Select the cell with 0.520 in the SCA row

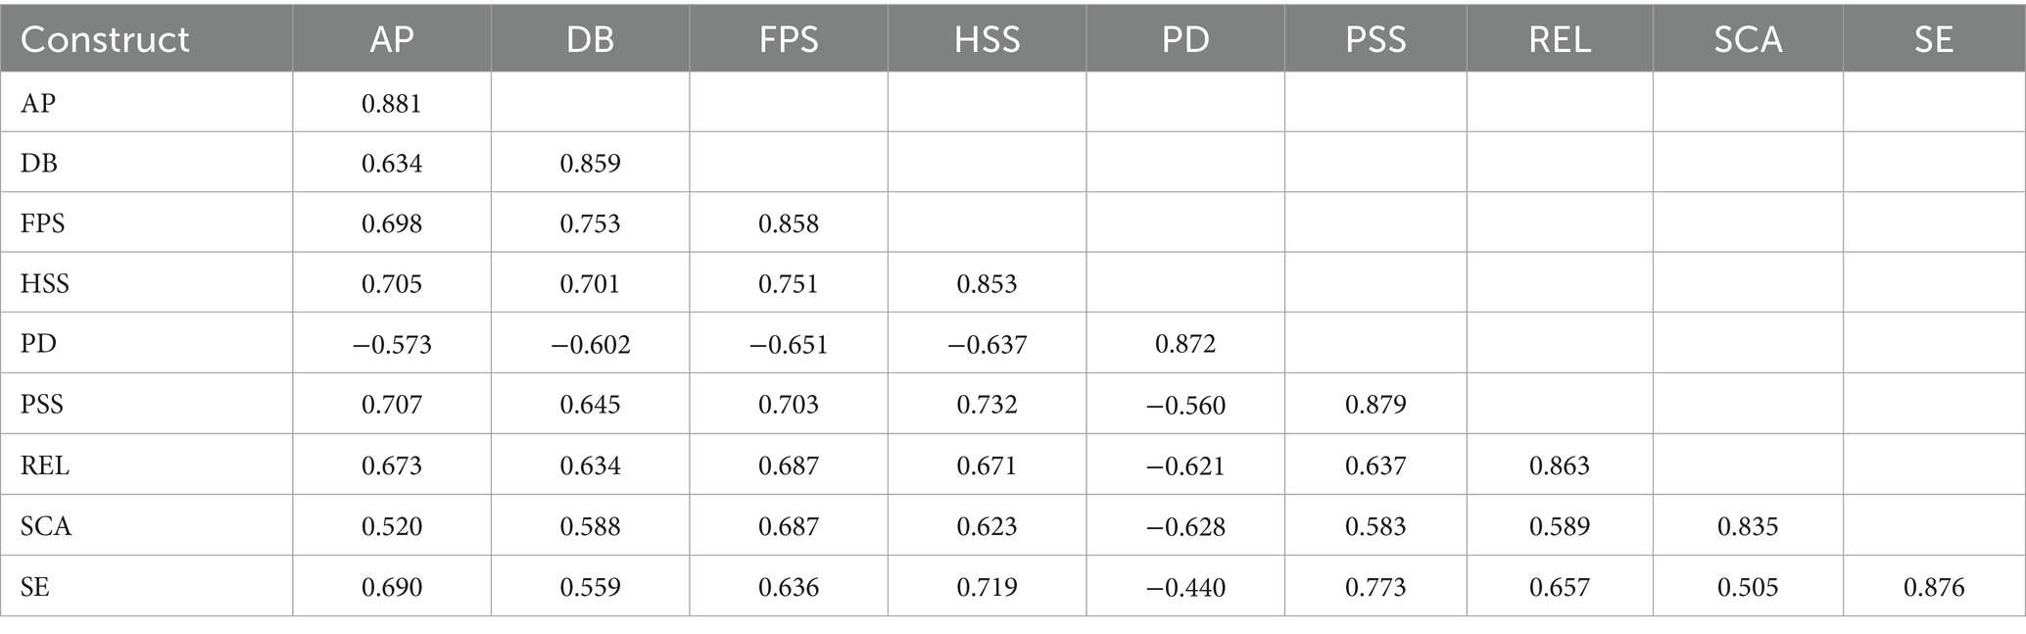coord(392,526)
